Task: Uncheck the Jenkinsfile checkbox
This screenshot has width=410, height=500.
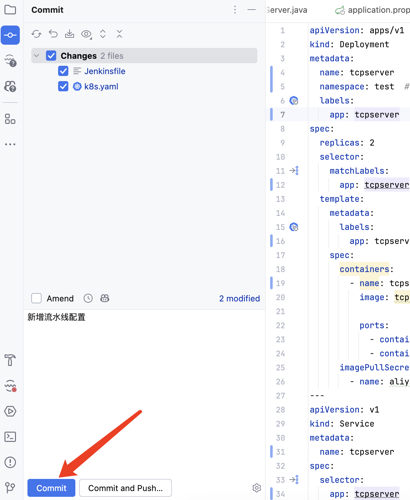Action: (x=63, y=71)
